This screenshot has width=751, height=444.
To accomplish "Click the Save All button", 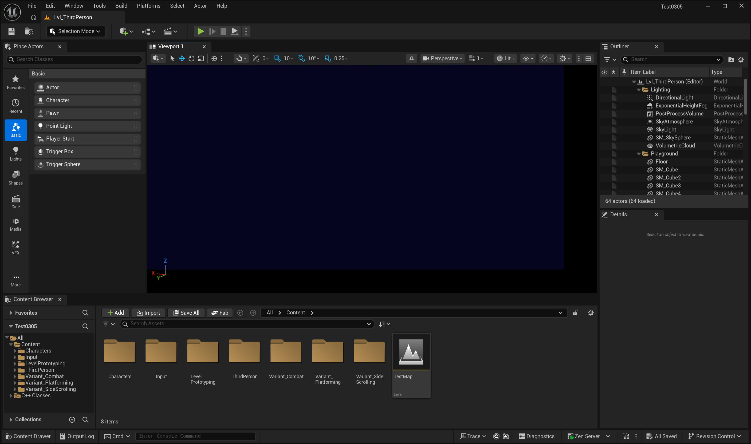I will tap(186, 313).
